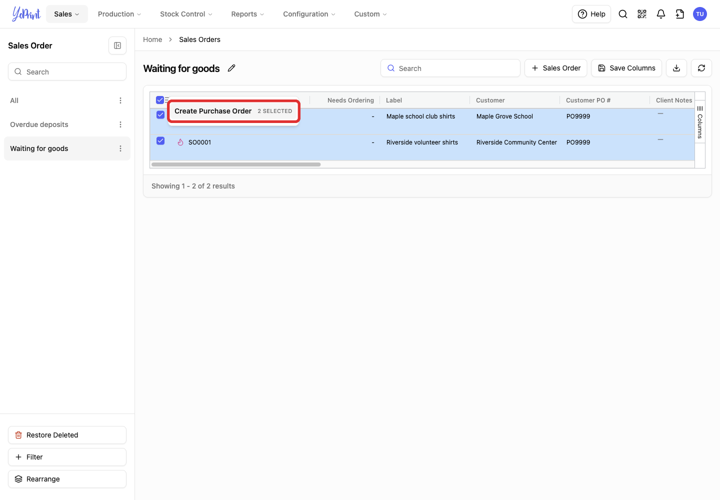This screenshot has width=720, height=500.
Task: Click the Maple school club shirts label
Action: coord(420,116)
